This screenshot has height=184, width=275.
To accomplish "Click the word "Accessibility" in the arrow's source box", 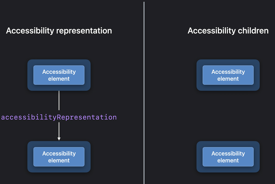I will [59, 72].
